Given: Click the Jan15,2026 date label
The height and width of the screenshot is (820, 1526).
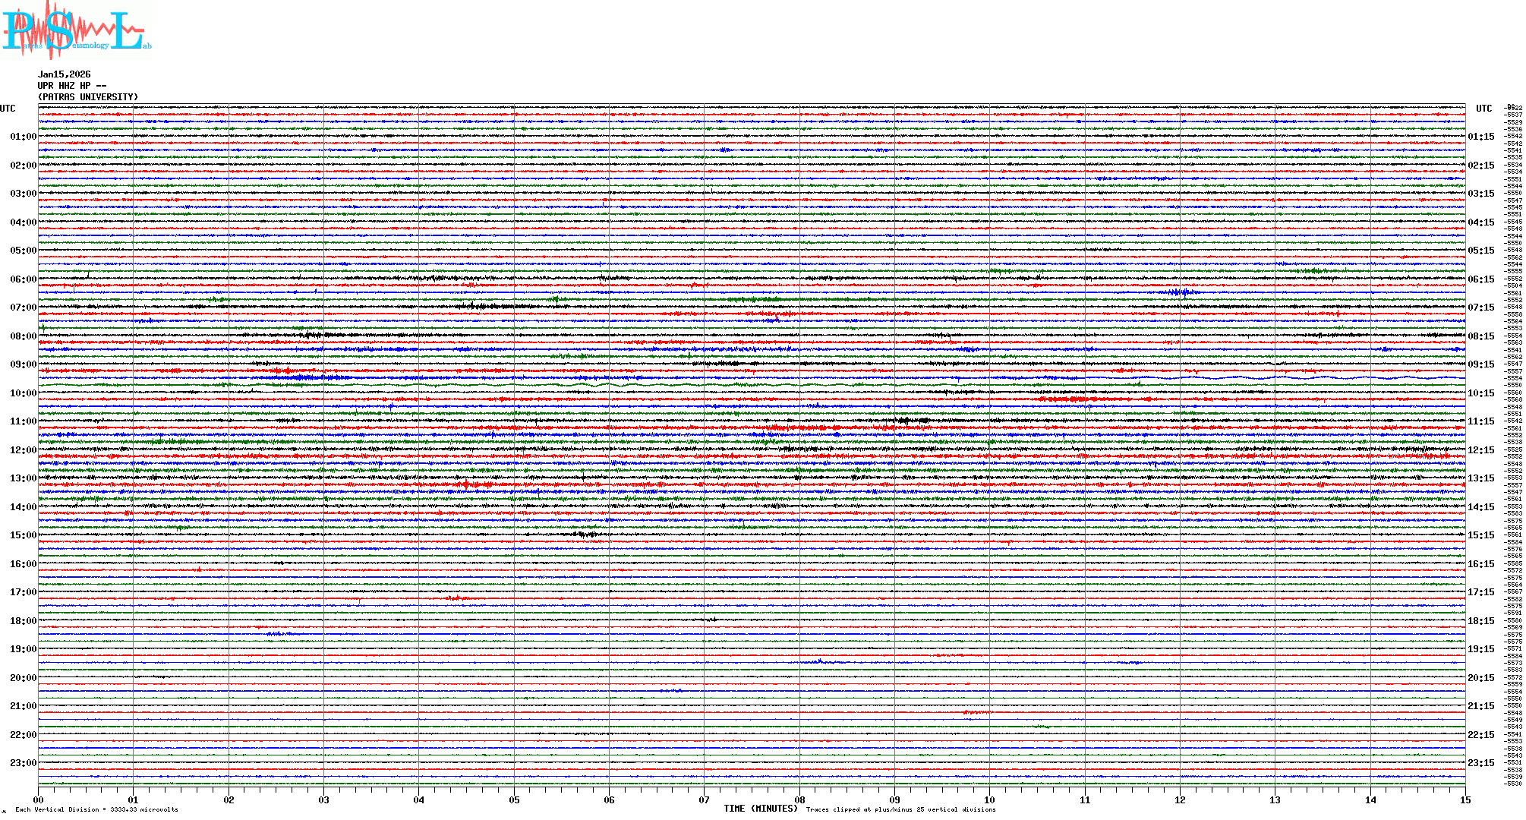Looking at the screenshot, I should point(64,74).
